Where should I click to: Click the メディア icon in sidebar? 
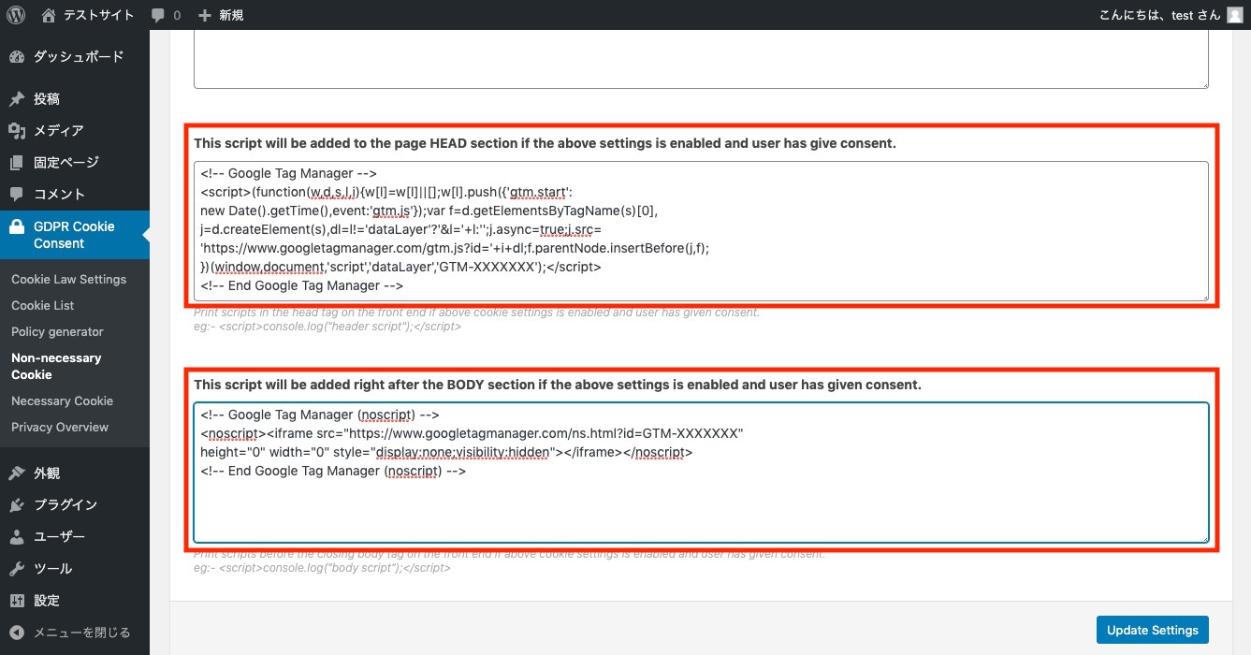pyautogui.click(x=17, y=131)
